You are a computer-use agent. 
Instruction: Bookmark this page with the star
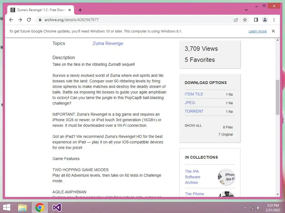(x=245, y=20)
